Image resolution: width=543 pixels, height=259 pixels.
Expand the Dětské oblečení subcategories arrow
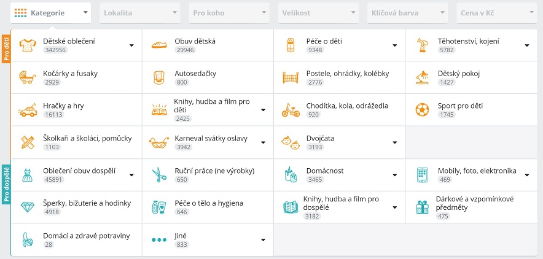pos(131,45)
